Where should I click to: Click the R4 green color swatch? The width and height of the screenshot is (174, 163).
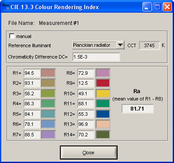[x=48, y=104]
